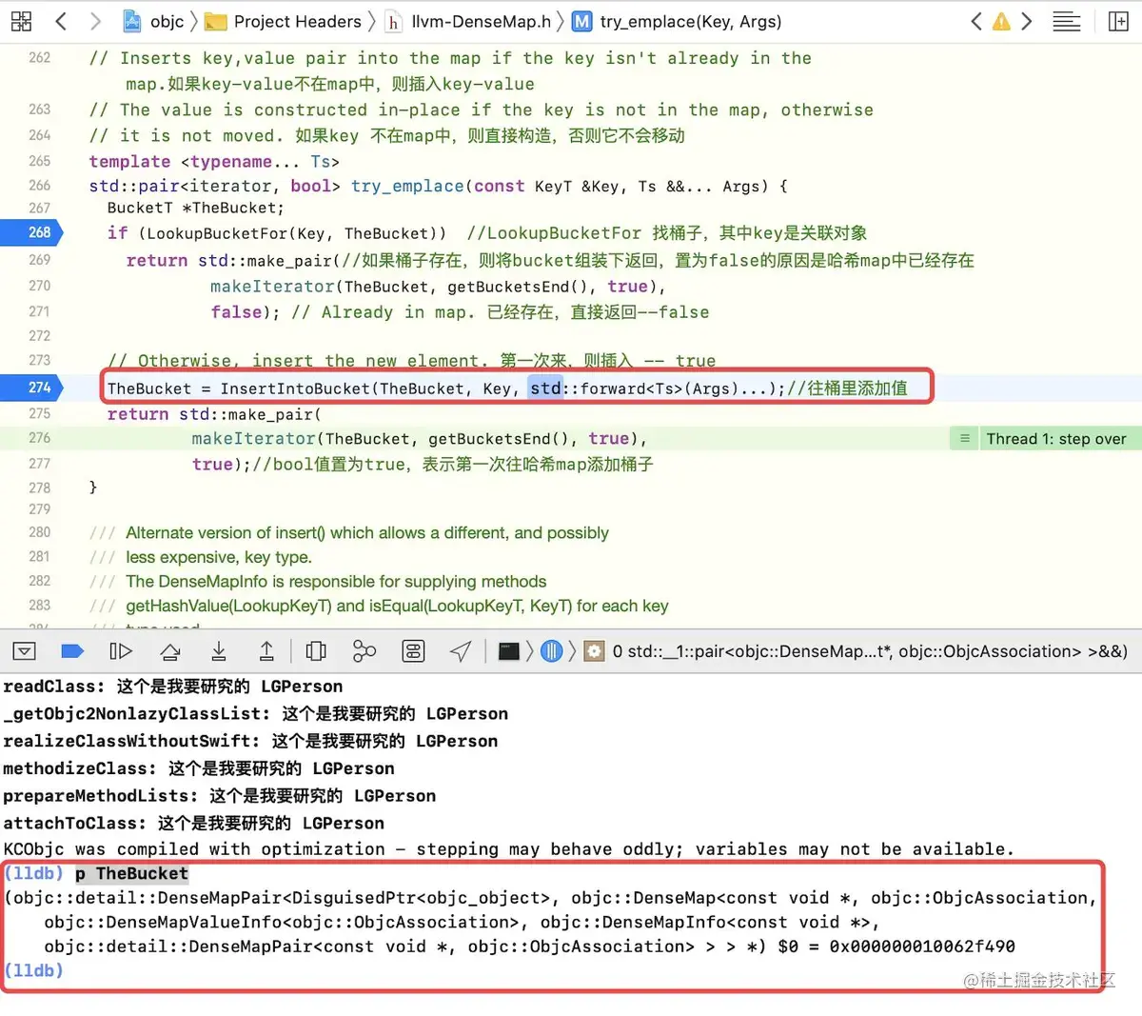Click highlighted 'std' token on line 274
Image resolution: width=1142 pixels, height=1016 pixels.
click(545, 388)
